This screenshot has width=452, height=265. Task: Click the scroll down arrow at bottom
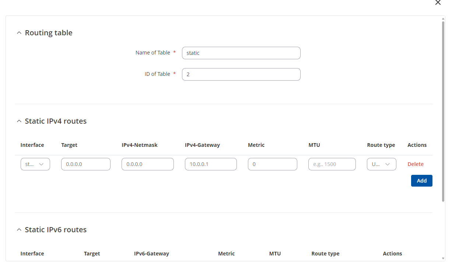click(443, 258)
